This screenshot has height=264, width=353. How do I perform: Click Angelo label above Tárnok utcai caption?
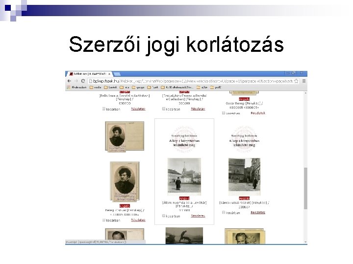pos(244,198)
